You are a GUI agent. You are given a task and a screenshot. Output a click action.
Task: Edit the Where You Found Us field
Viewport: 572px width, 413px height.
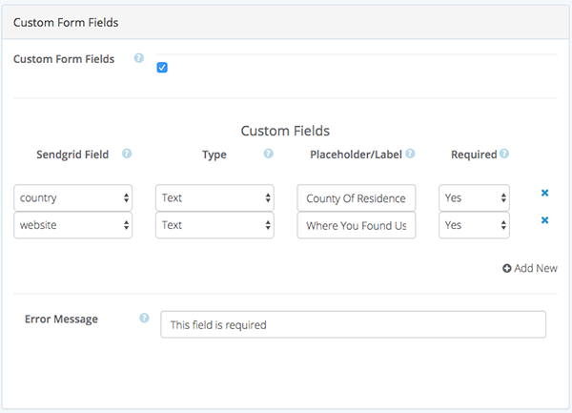tap(356, 225)
